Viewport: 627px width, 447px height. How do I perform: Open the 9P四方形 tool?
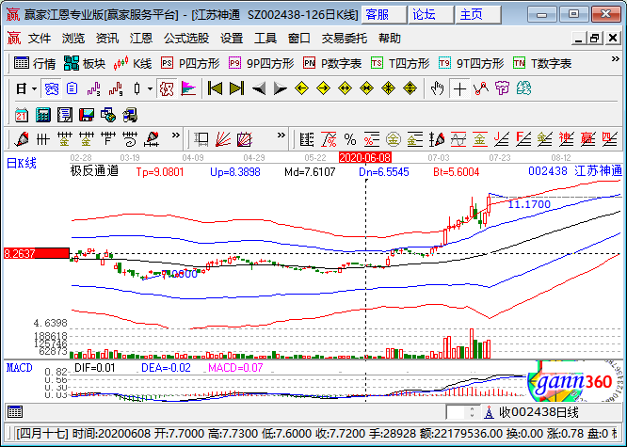pyautogui.click(x=261, y=63)
